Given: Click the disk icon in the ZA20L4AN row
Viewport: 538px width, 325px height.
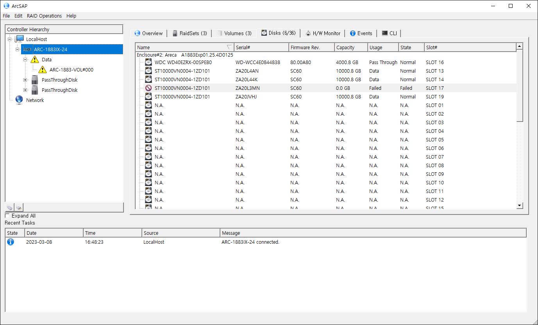Looking at the screenshot, I should coord(148,71).
